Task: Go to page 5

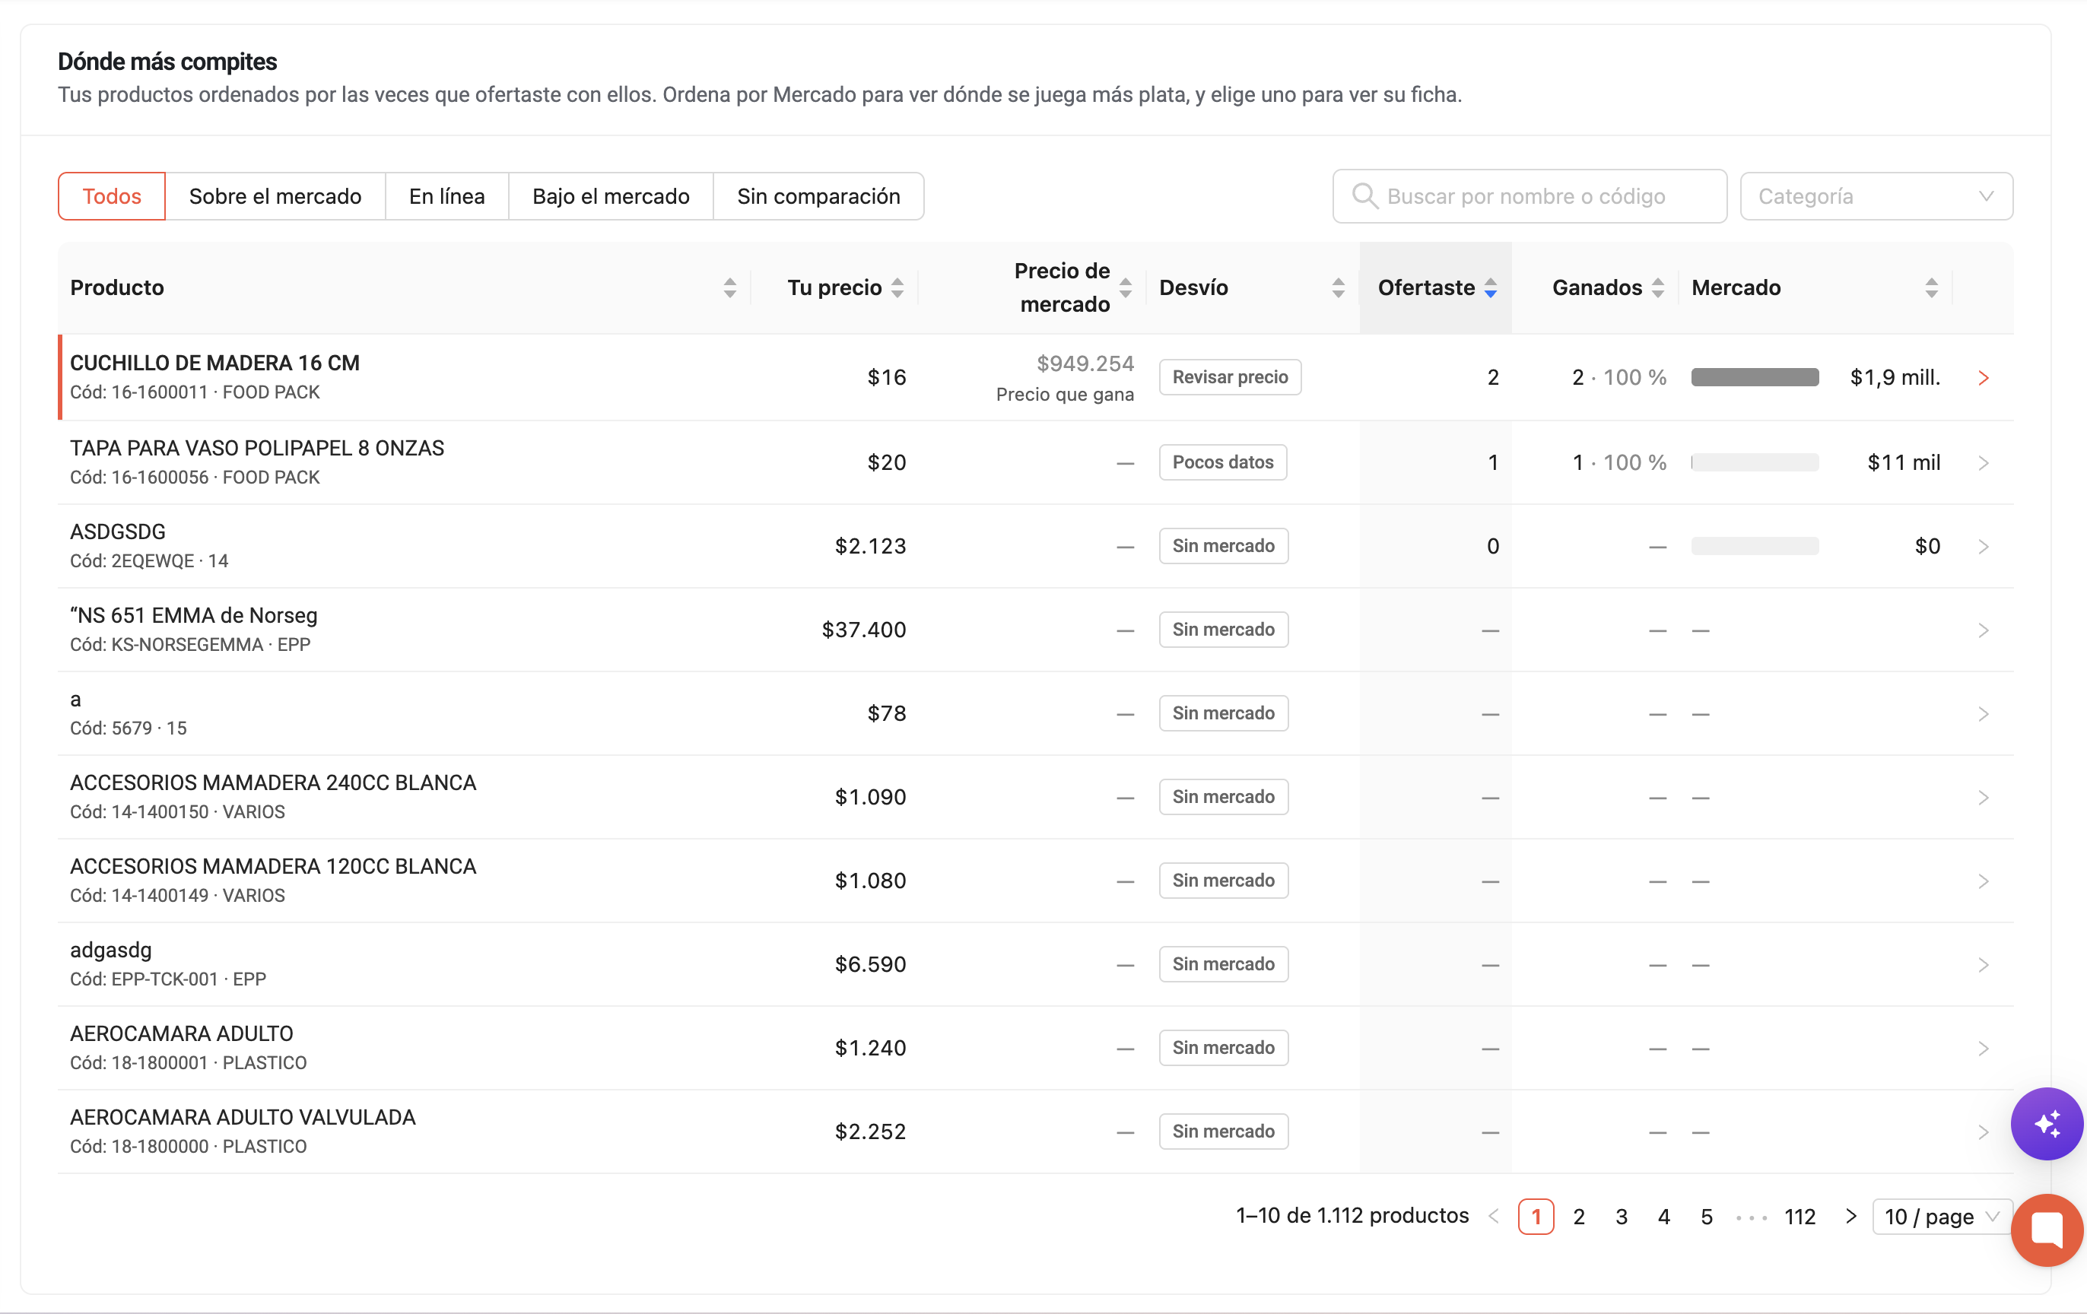Action: (1706, 1216)
